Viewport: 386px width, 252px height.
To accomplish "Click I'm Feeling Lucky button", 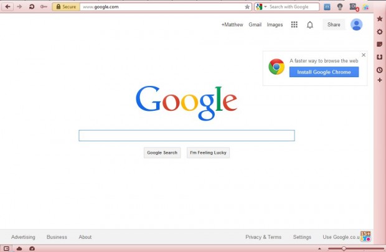I will pos(208,152).
